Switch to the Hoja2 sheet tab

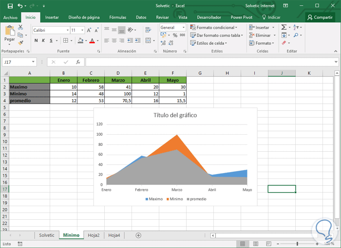pos(94,235)
